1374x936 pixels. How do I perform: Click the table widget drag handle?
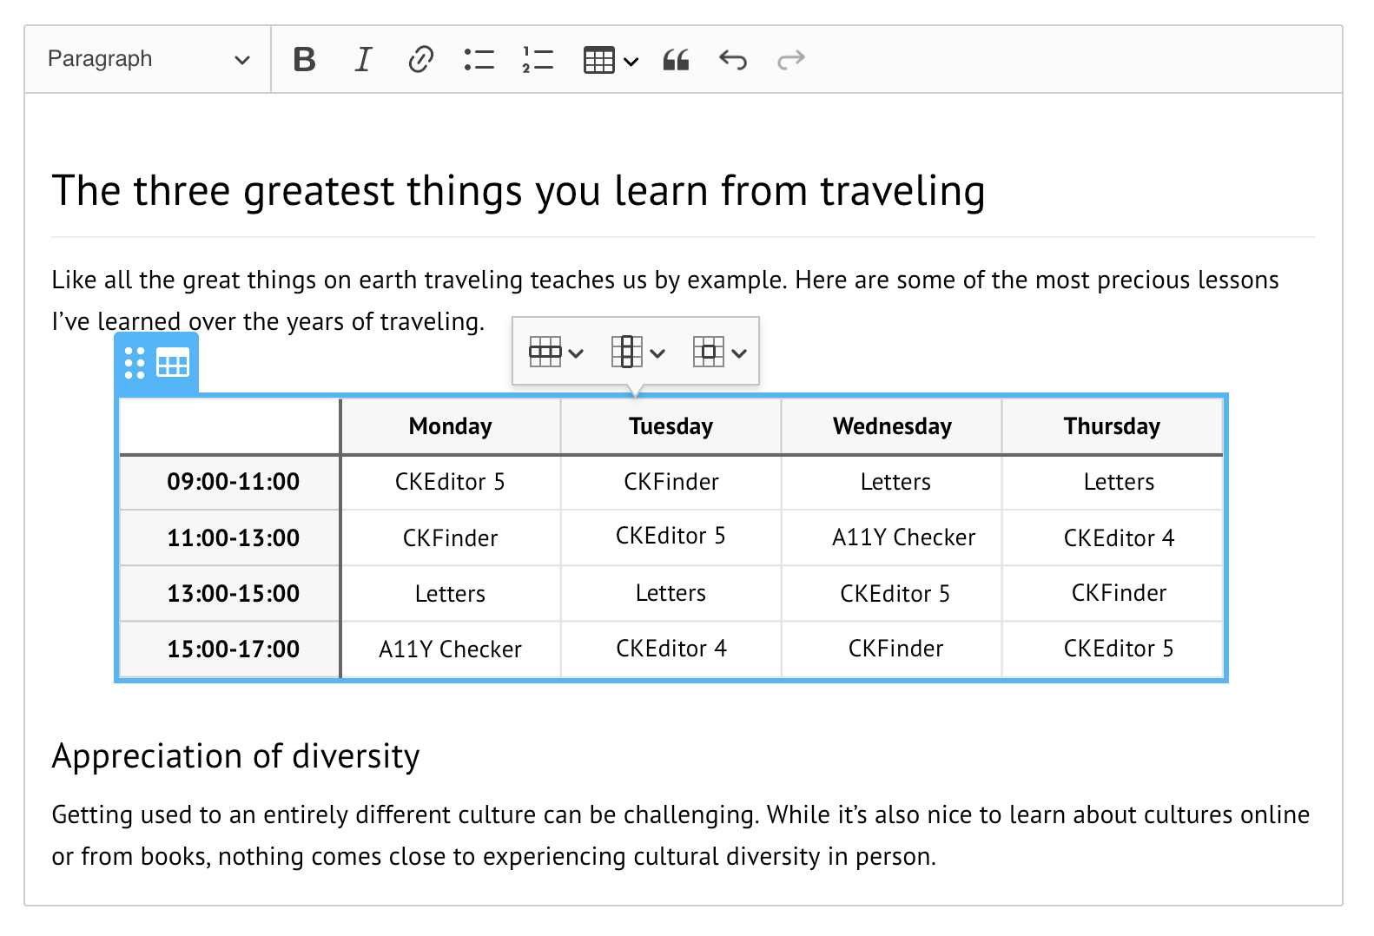pos(135,364)
